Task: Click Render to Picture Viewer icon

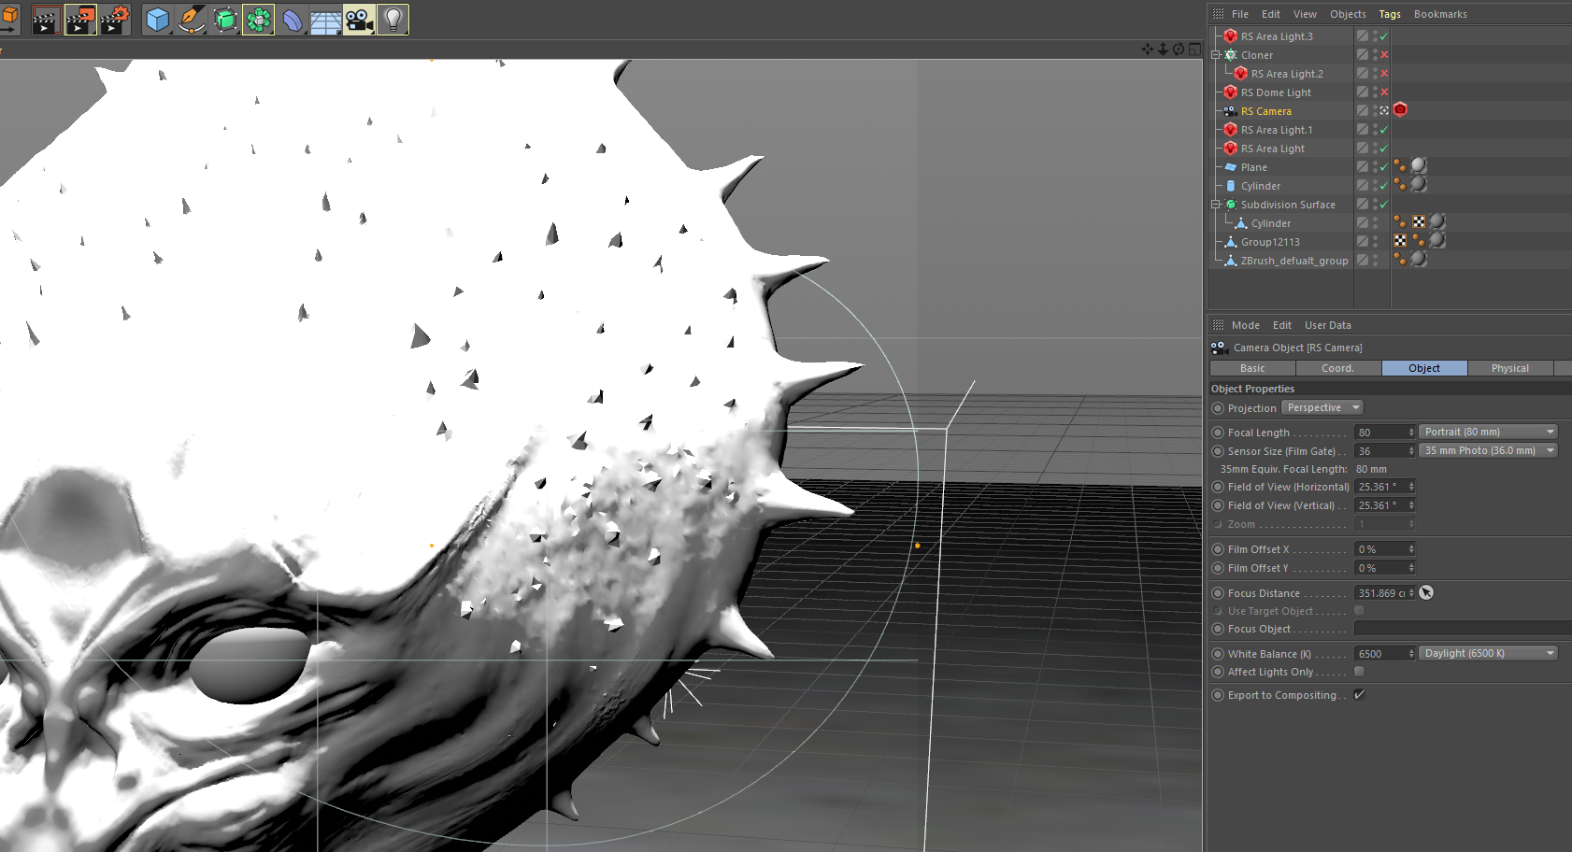Action: (80, 20)
